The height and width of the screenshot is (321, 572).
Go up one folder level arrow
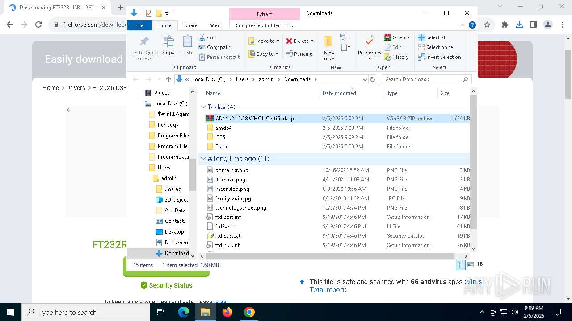(x=168, y=79)
